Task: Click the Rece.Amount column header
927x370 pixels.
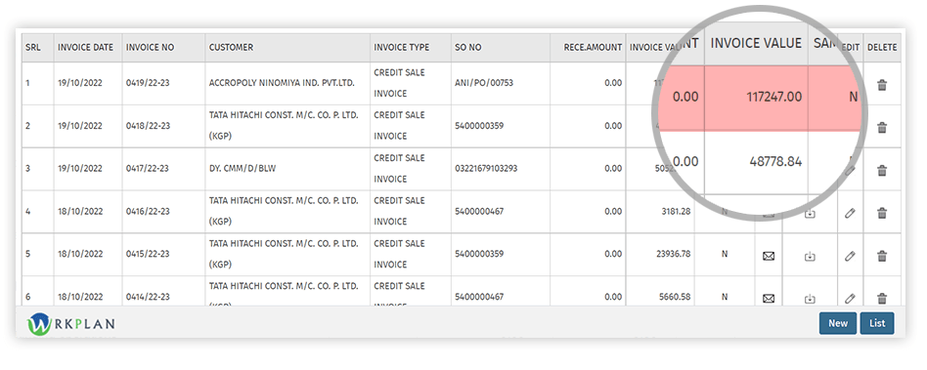Action: (593, 47)
